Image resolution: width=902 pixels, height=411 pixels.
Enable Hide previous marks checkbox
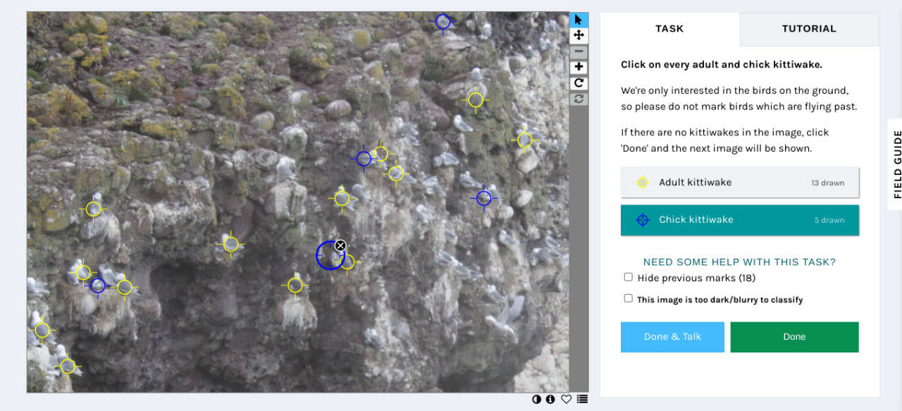(629, 277)
